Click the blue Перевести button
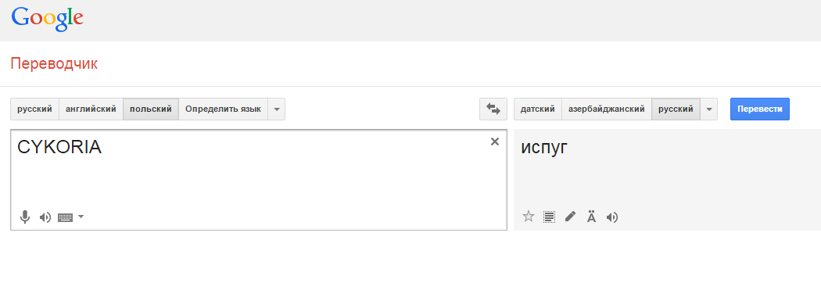This screenshot has width=821, height=283. [760, 109]
